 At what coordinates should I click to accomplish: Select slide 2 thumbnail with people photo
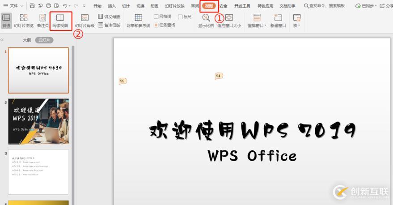[x=38, y=121]
